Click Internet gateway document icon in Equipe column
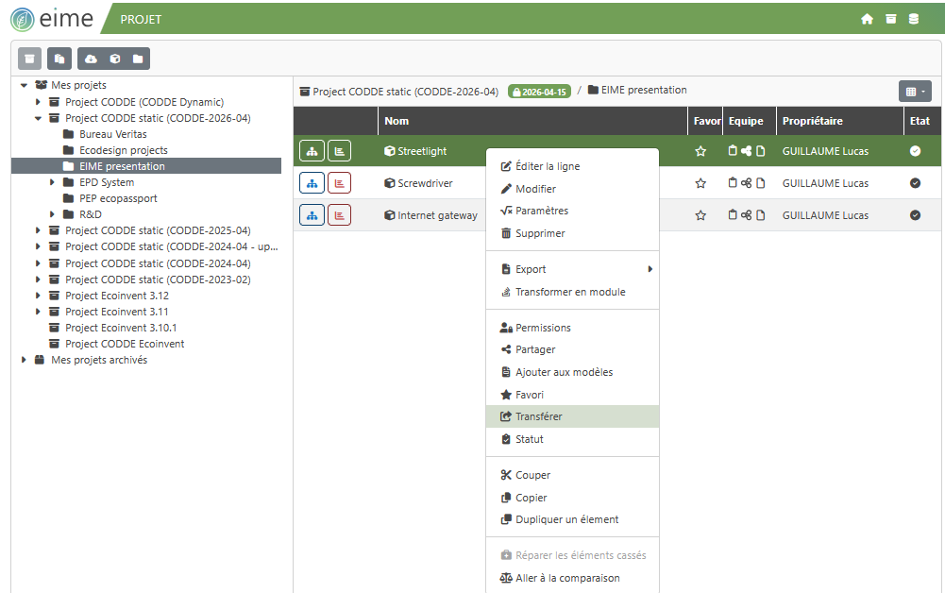The height and width of the screenshot is (593, 945). coord(761,214)
